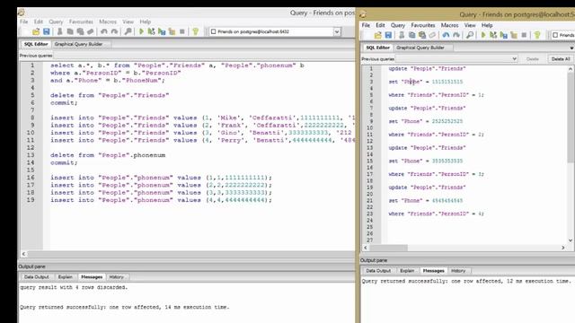Open connection dropdown arrow in left window
The width and height of the screenshot is (575, 323).
[337, 32]
